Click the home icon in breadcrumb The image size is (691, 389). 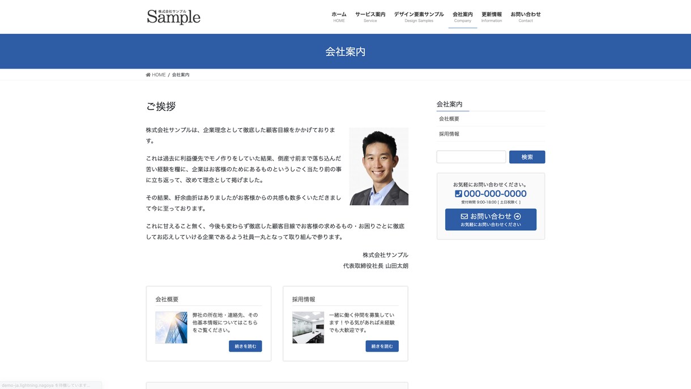tap(148, 75)
